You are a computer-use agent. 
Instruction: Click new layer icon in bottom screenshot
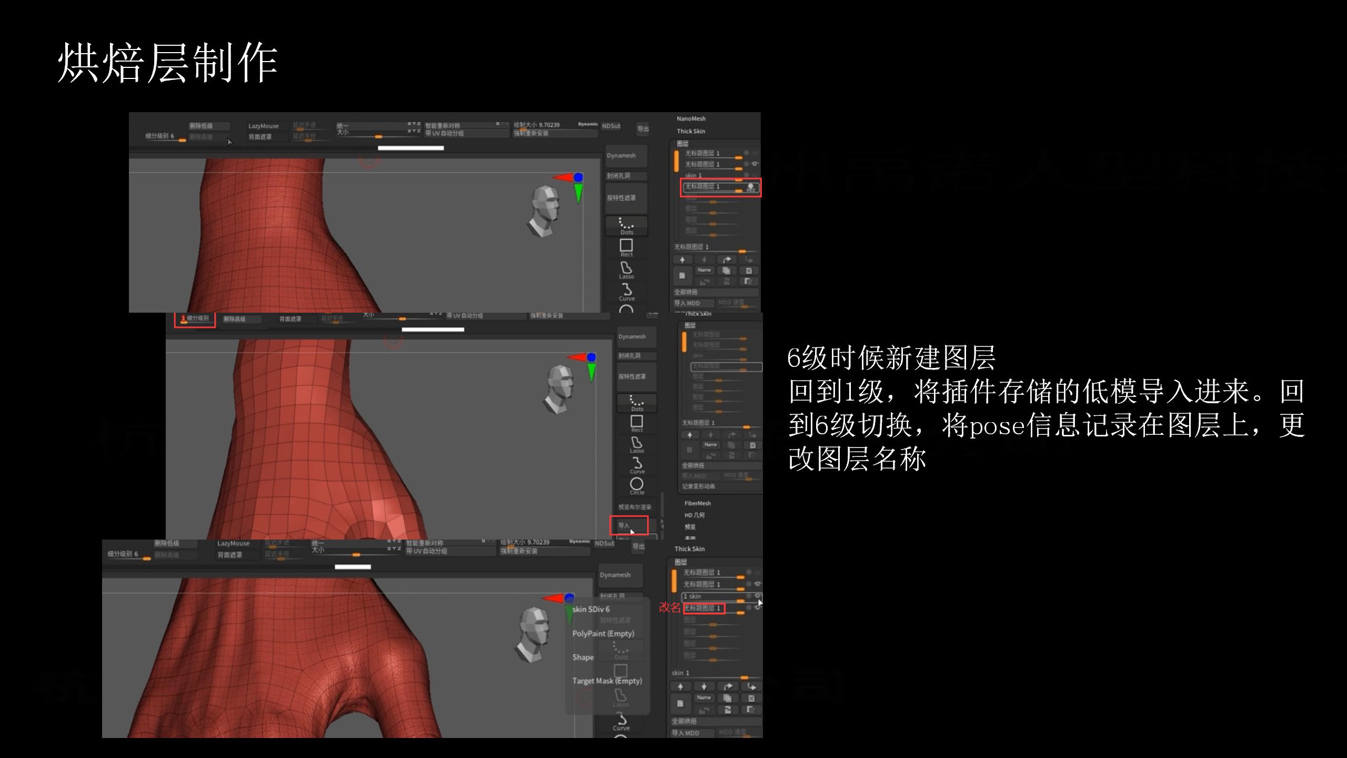[x=680, y=703]
